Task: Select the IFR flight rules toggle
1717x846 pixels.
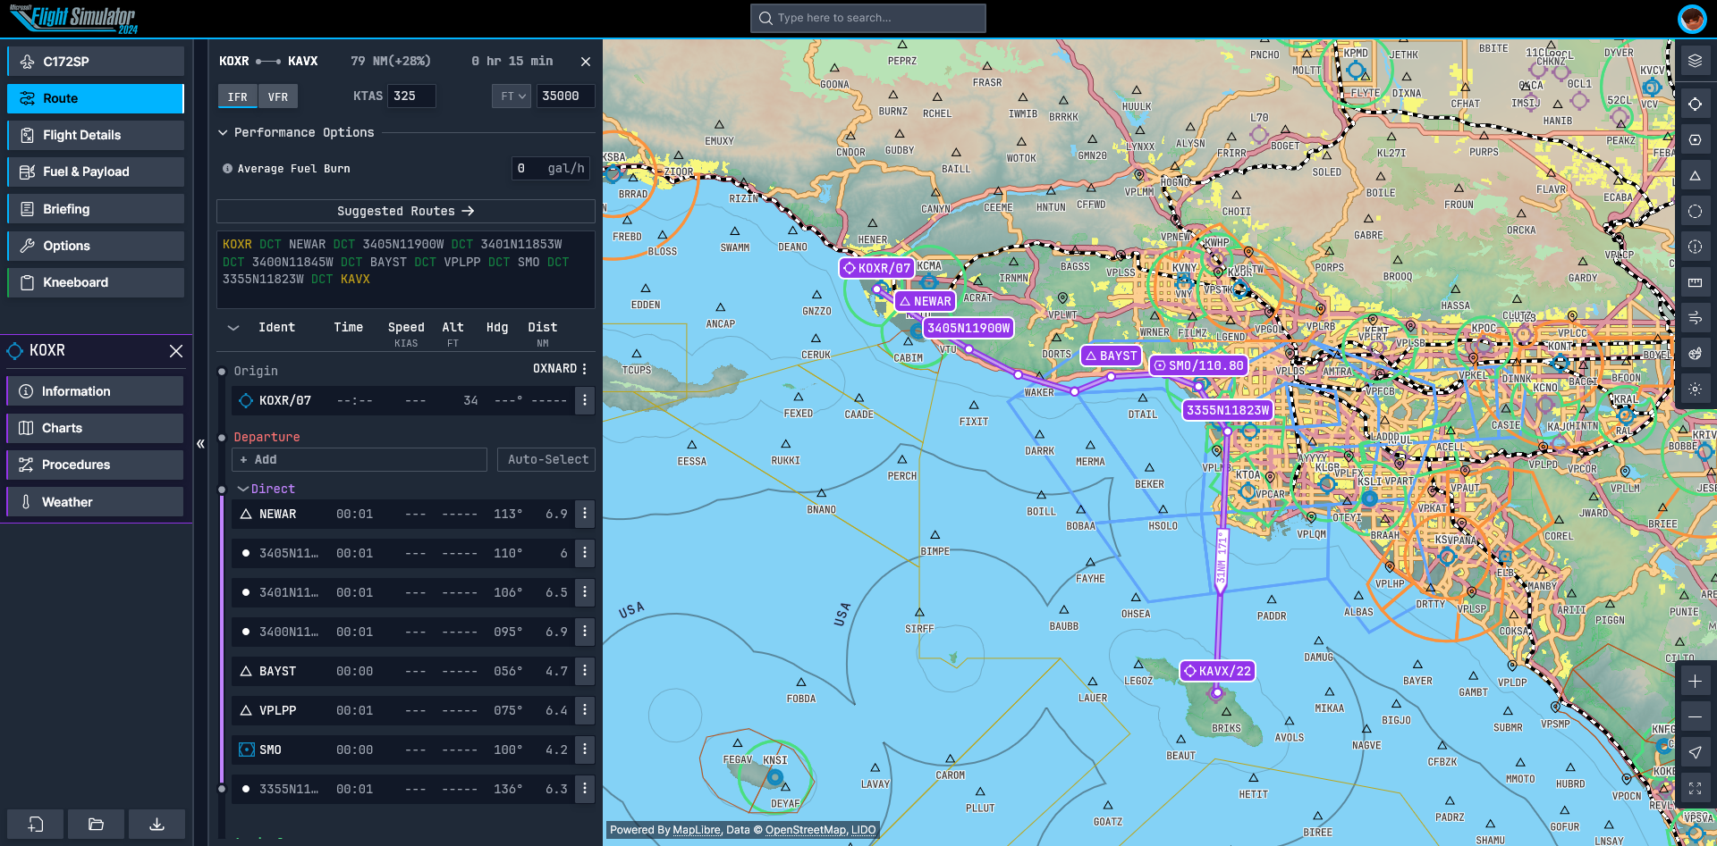Action: [x=237, y=96]
